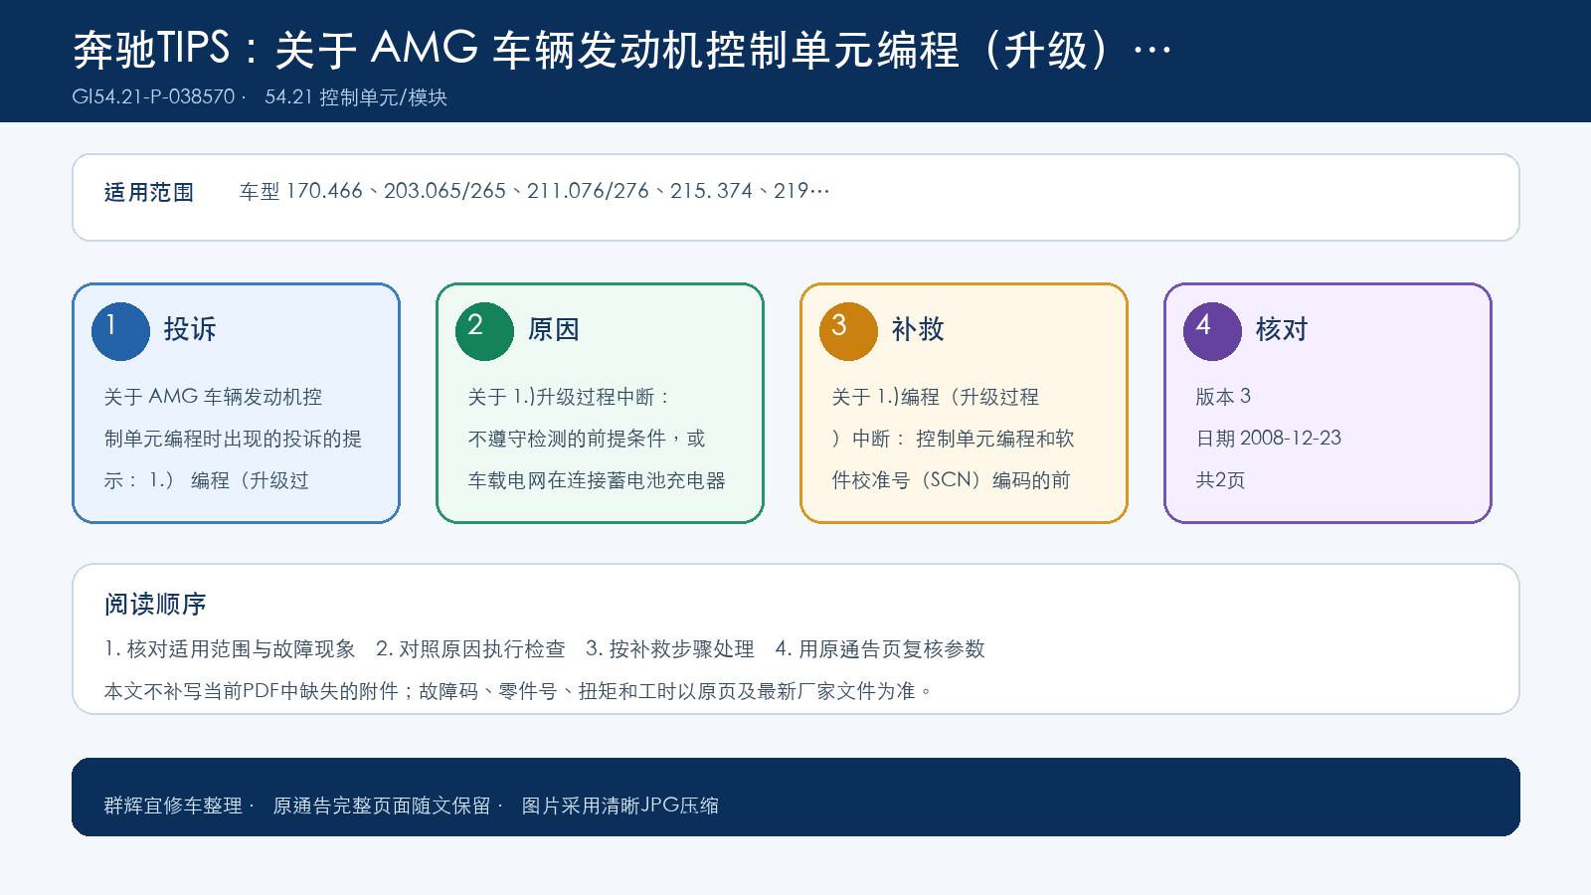Click the green number 2 circle
This screenshot has width=1591, height=895.
tap(484, 331)
